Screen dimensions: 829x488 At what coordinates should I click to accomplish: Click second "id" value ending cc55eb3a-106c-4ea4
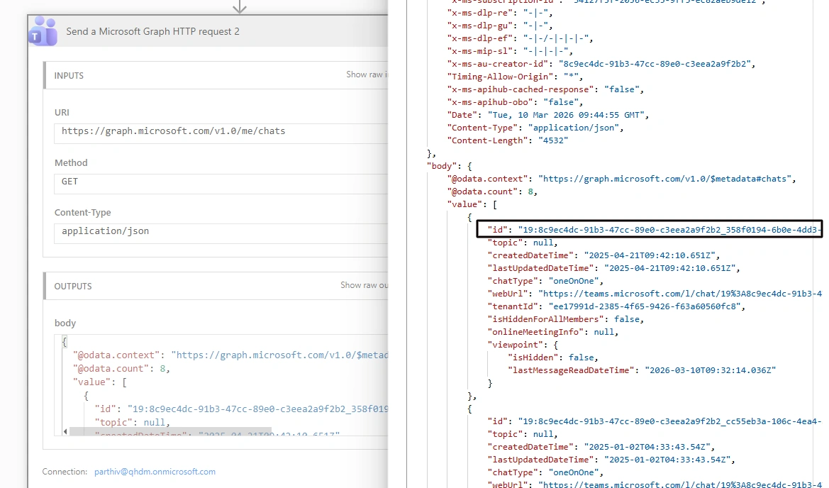[x=669, y=421]
